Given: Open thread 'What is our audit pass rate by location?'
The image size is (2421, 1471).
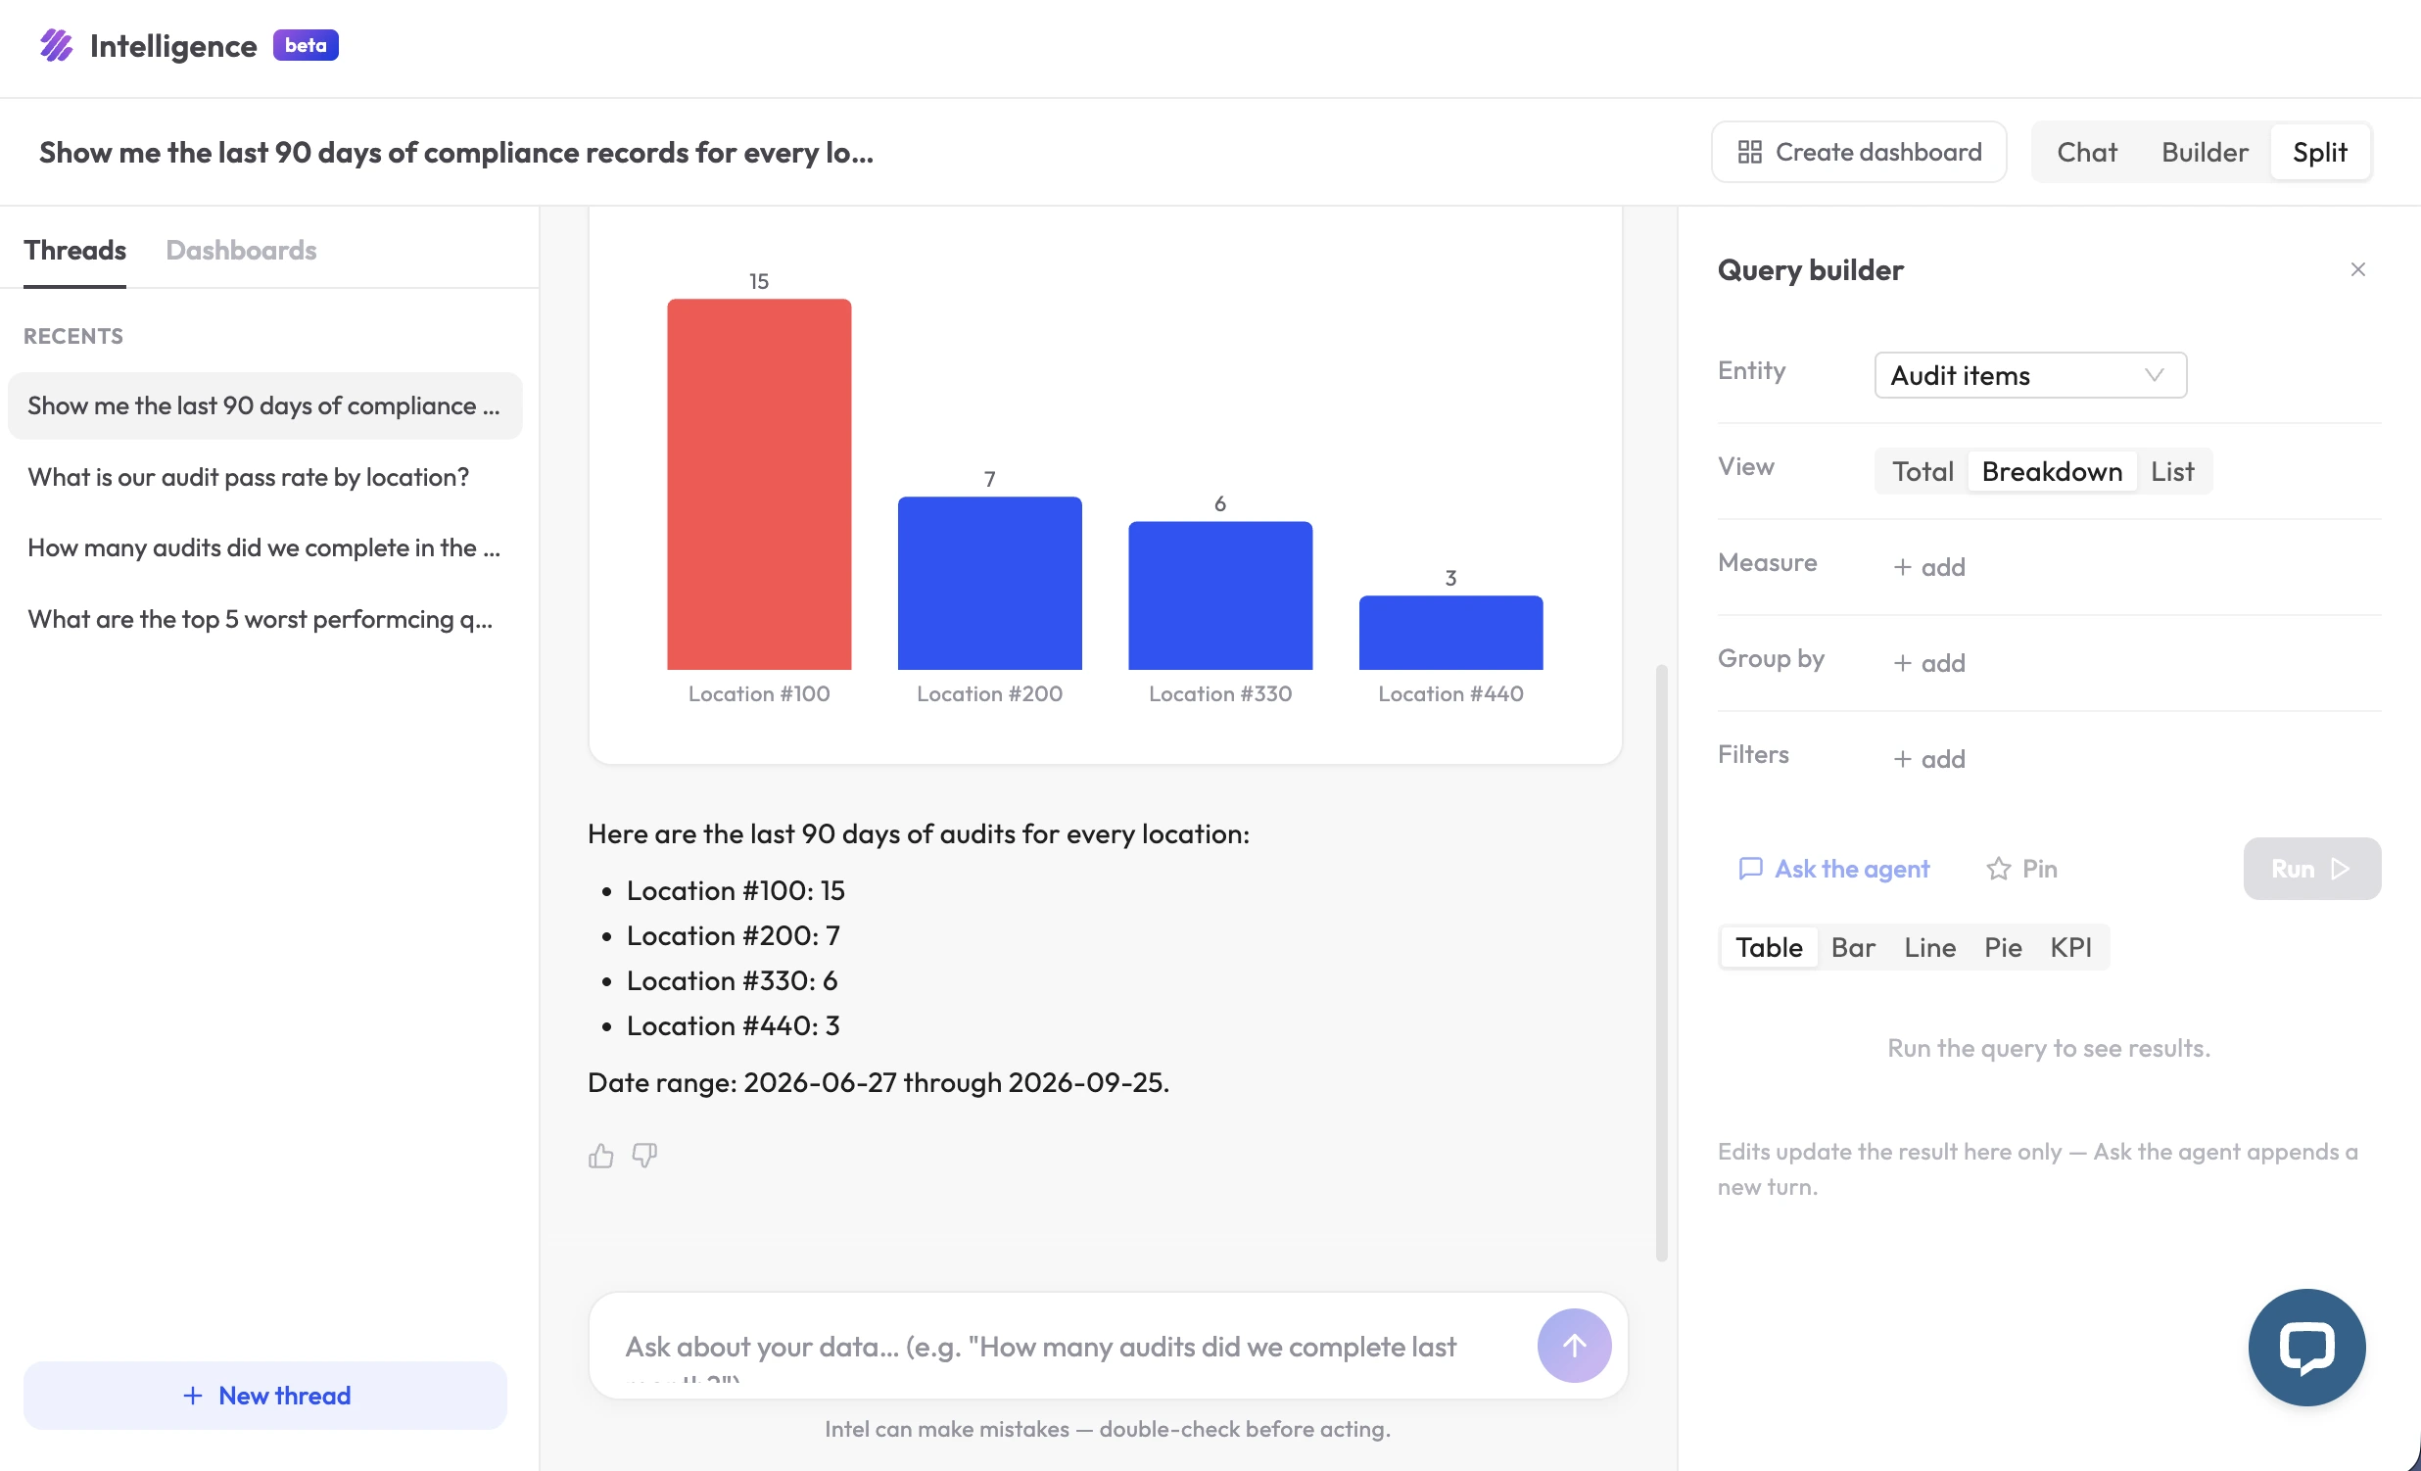Looking at the screenshot, I should pos(265,478).
